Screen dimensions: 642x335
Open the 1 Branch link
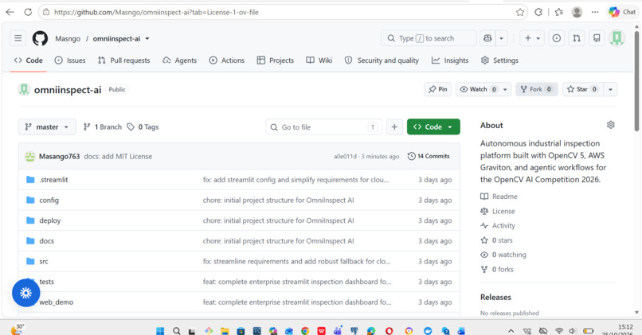tap(103, 127)
